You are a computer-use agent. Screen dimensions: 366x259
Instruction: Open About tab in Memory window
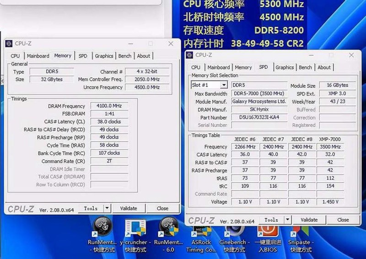click(144, 56)
